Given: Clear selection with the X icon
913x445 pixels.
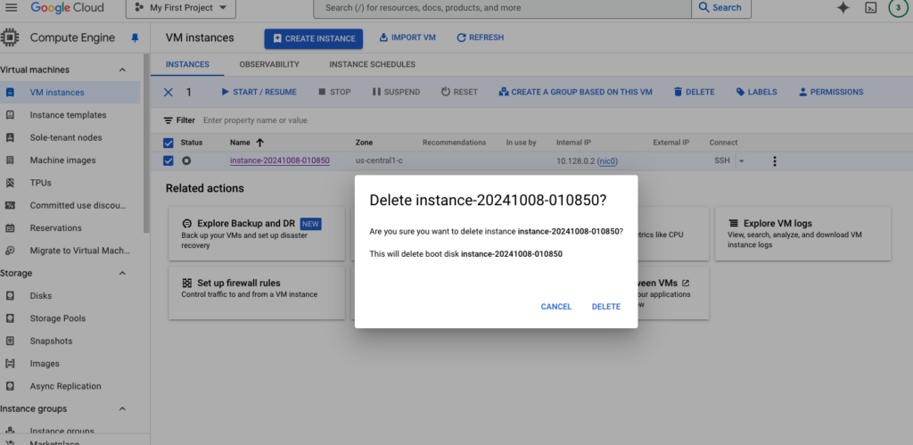Looking at the screenshot, I should 169,92.
